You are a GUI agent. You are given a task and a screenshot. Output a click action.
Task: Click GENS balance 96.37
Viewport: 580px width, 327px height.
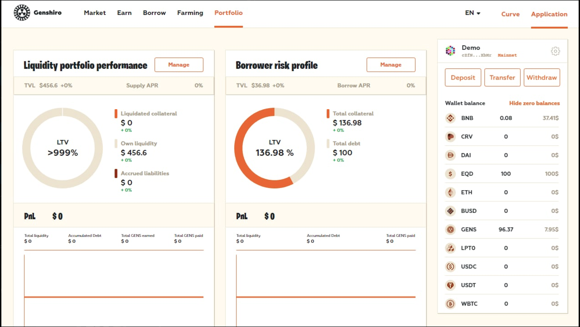click(x=506, y=230)
